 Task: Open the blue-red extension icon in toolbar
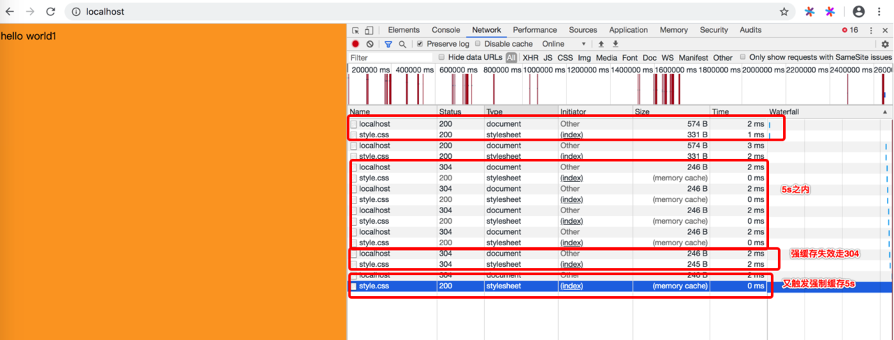coord(809,12)
